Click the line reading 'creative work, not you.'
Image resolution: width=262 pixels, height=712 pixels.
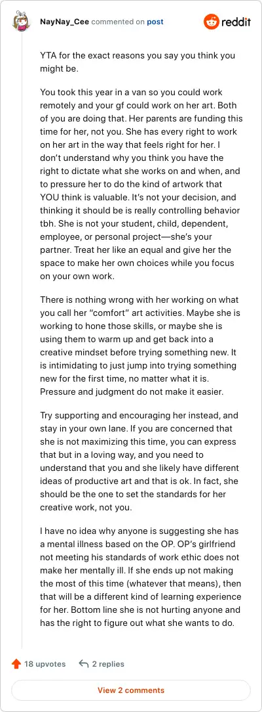(86, 507)
